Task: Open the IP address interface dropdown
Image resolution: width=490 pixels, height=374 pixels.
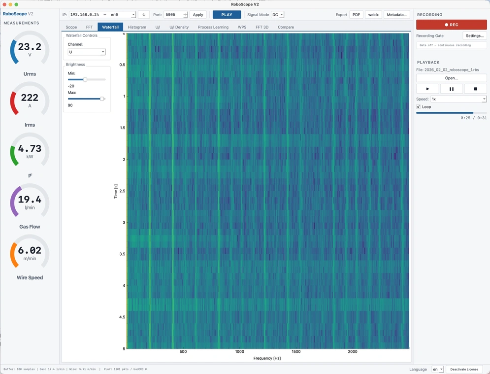Action: point(102,15)
